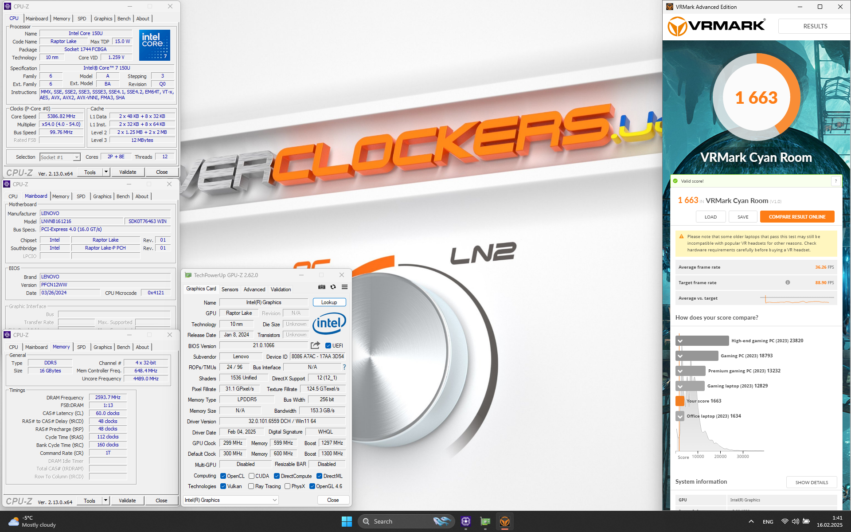This screenshot has height=532, width=851.
Task: Take a GPU-Z screenshot with camera icon
Action: click(x=322, y=287)
